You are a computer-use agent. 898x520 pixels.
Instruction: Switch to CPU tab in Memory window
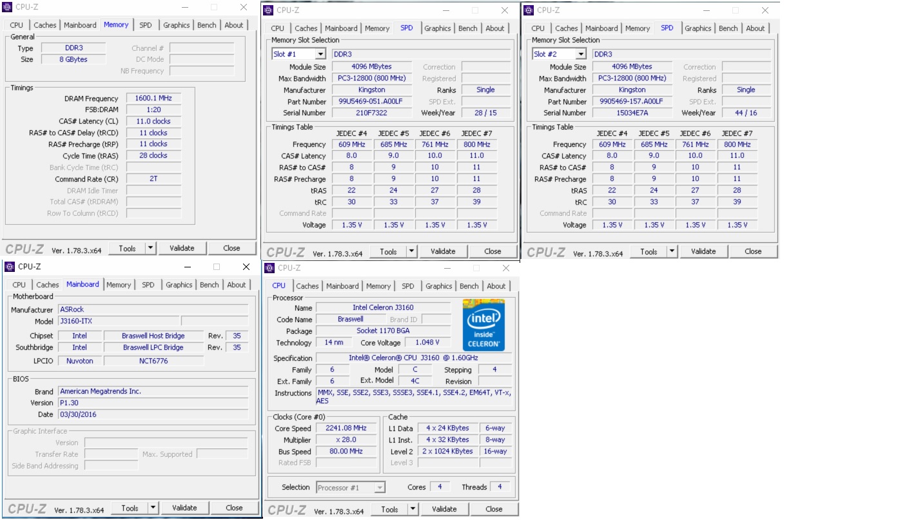pos(17,25)
